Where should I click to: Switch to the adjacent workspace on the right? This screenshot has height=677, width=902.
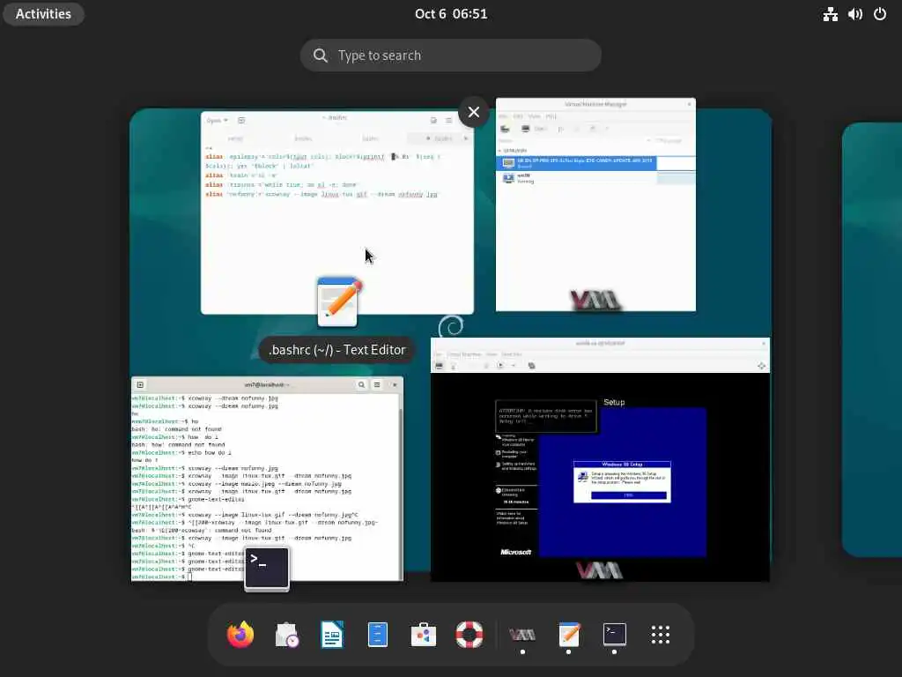(872, 339)
